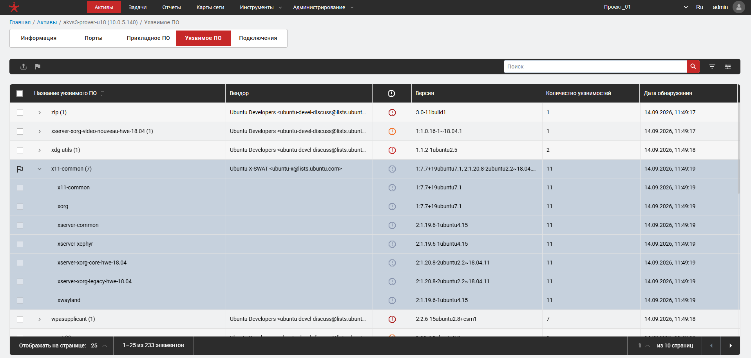Click grey severity icon for xwayland row
The height and width of the screenshot is (358, 751).
[x=392, y=300]
